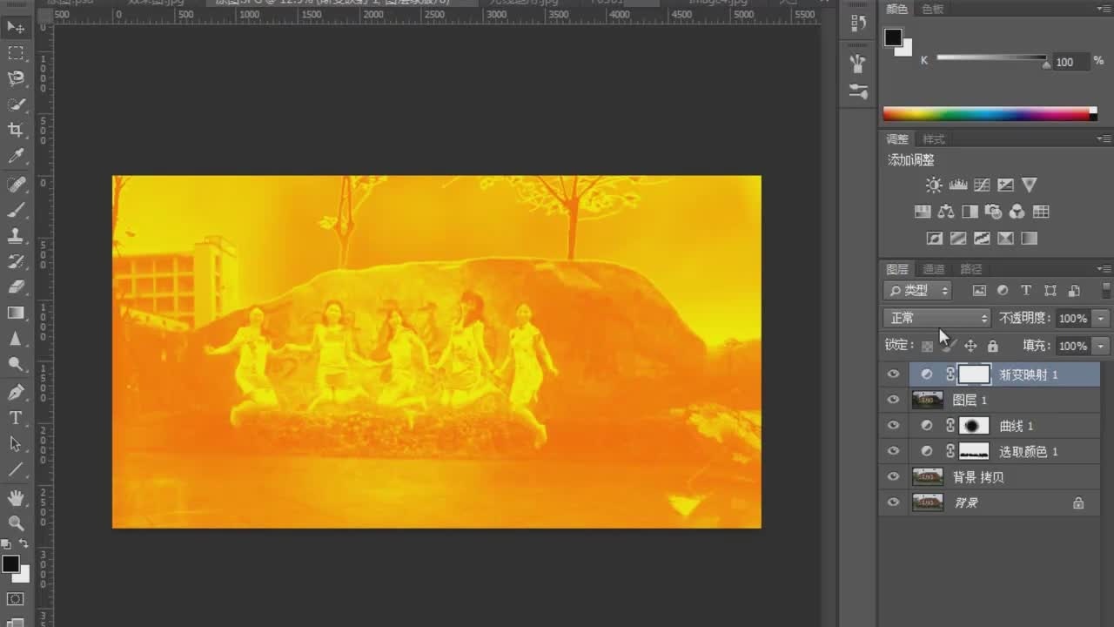Image resolution: width=1114 pixels, height=627 pixels.
Task: Add a Vibrance adjustment
Action: [x=1030, y=185]
